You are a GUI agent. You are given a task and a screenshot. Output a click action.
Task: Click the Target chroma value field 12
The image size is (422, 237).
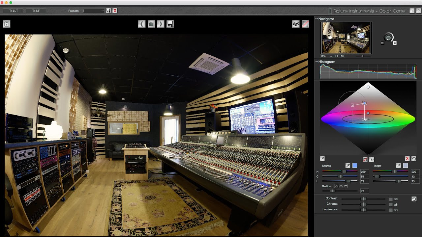point(415,176)
